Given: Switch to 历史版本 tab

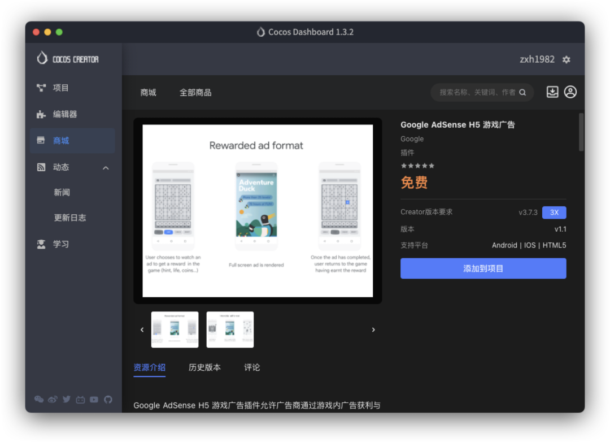Looking at the screenshot, I should [204, 367].
